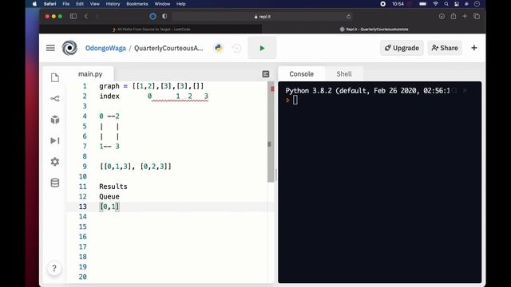Switch to the All Paths From Source LeetCode tab

click(x=151, y=29)
